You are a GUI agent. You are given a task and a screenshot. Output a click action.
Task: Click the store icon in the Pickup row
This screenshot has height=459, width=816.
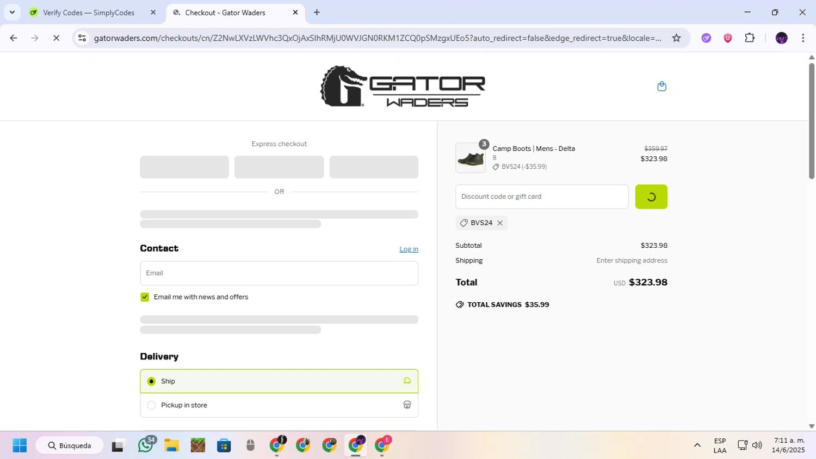(x=407, y=405)
